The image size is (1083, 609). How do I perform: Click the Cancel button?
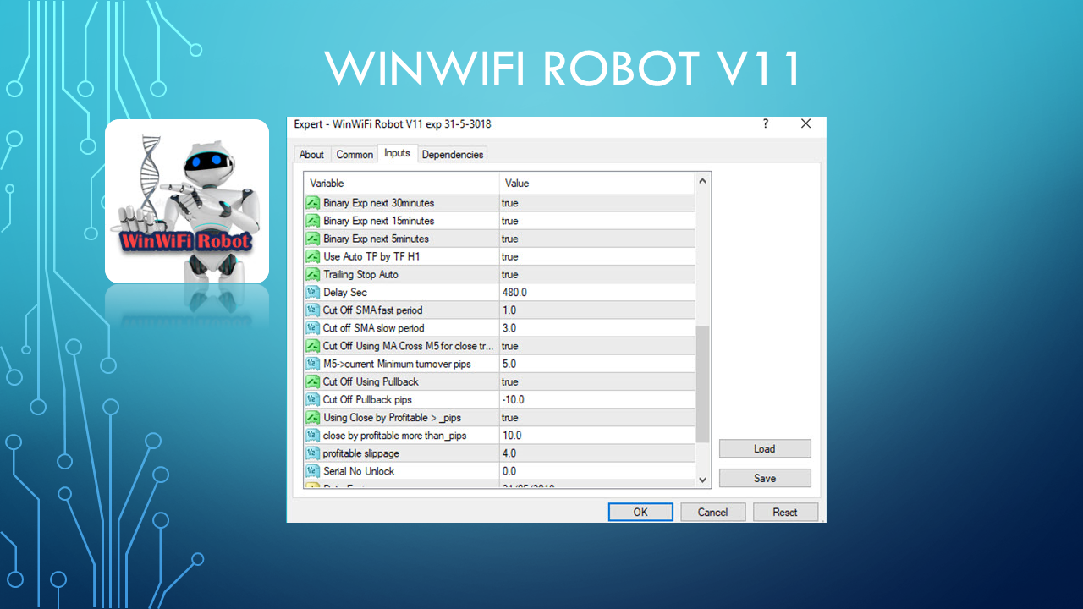click(712, 512)
